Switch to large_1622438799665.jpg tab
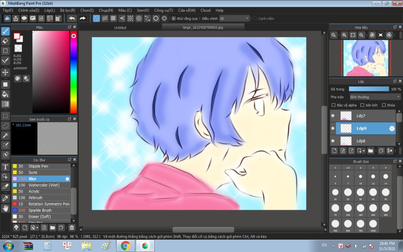 click(203, 27)
